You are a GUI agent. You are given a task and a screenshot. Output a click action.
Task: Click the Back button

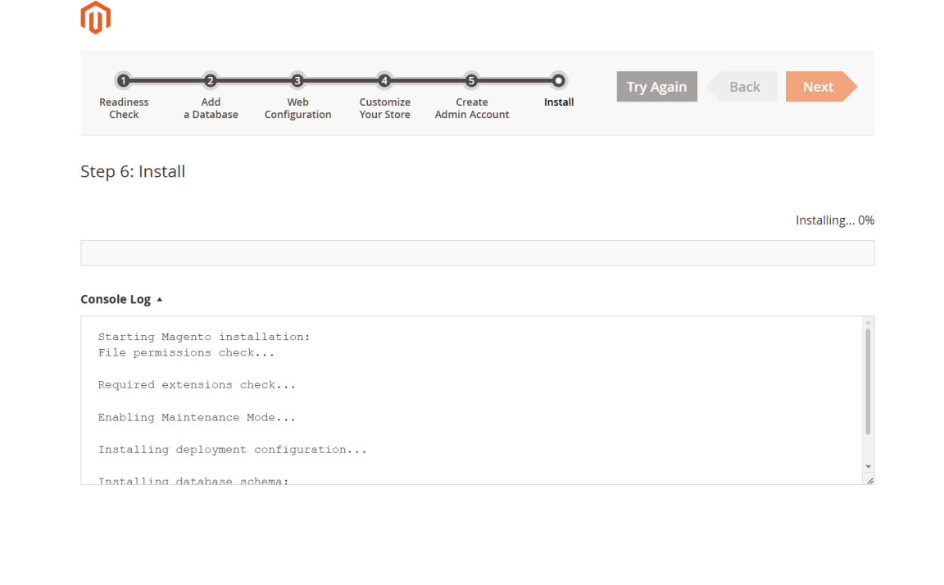click(x=742, y=87)
